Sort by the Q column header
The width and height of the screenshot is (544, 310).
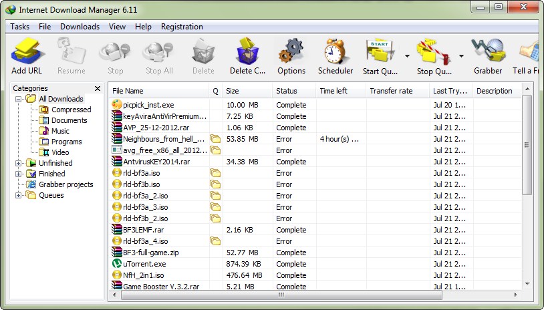tap(215, 91)
